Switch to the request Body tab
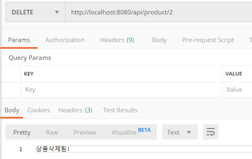The image size is (252, 159). pyautogui.click(x=159, y=40)
